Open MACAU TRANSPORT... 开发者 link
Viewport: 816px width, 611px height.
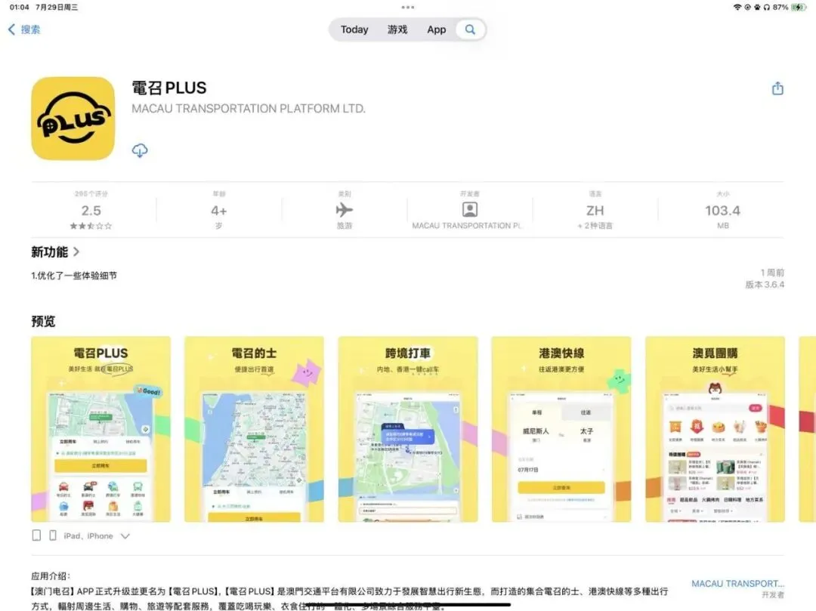(x=737, y=588)
